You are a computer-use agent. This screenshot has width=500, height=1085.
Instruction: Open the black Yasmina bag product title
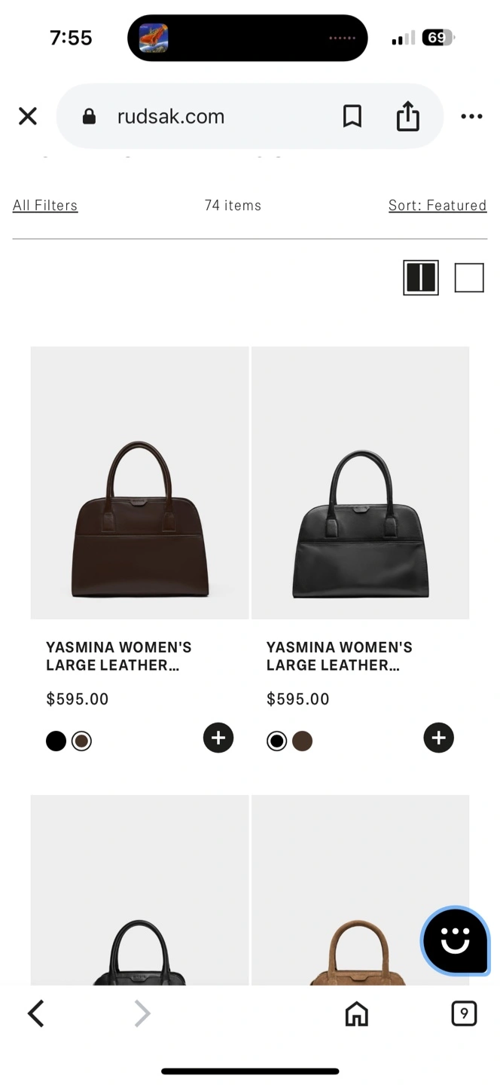click(x=340, y=656)
